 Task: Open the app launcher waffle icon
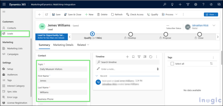(4, 4)
